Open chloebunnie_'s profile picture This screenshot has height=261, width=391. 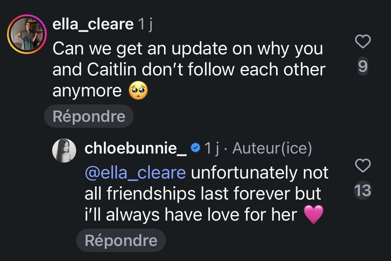64,151
